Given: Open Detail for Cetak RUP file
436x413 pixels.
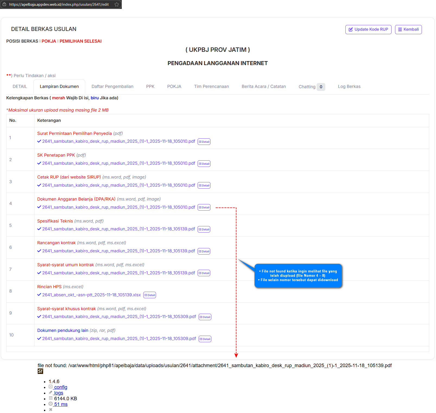Looking at the screenshot, I should point(204,186).
